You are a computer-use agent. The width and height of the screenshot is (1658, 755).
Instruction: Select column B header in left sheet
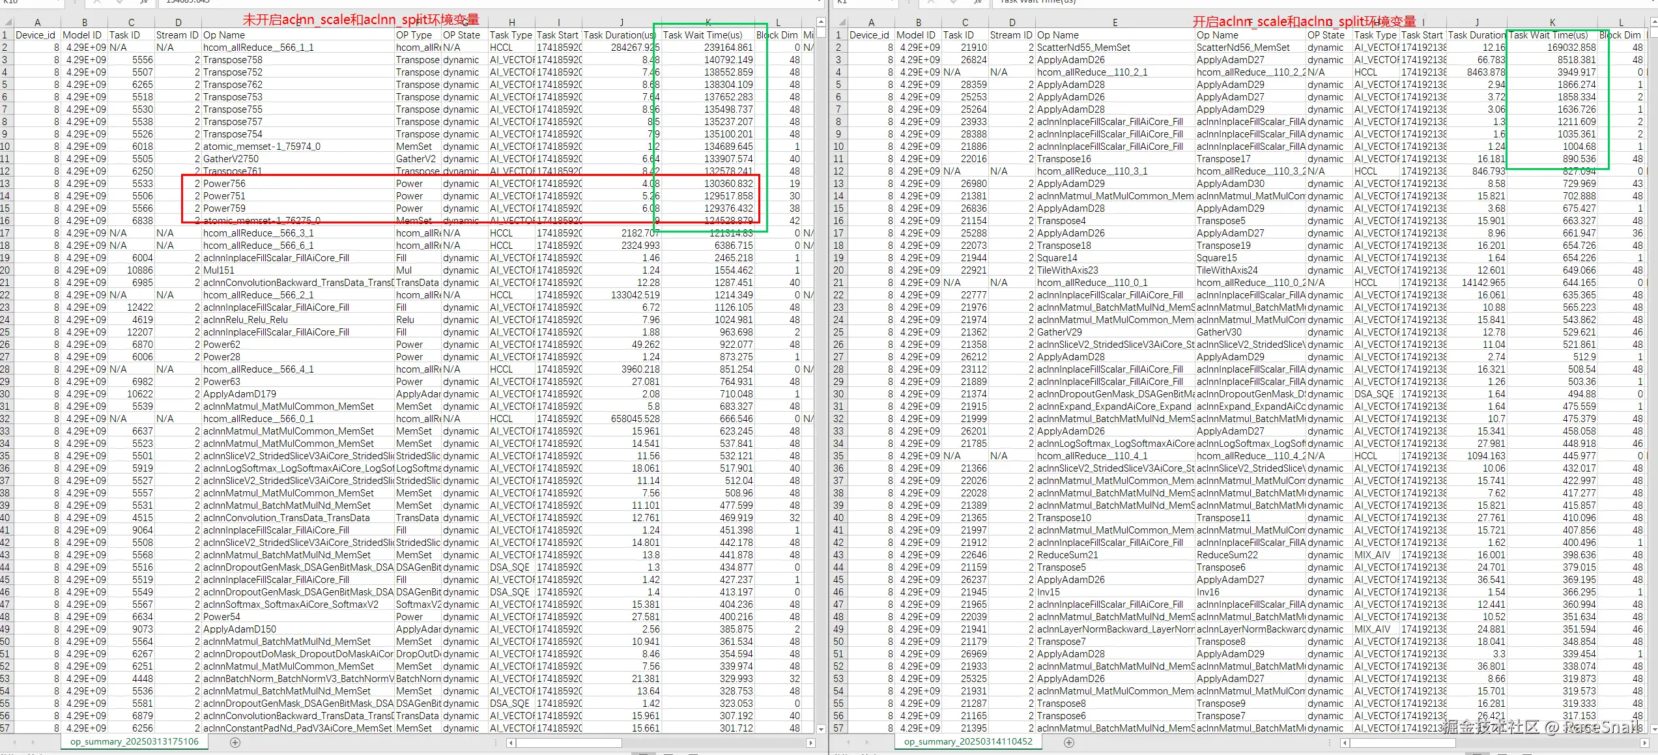click(x=84, y=22)
